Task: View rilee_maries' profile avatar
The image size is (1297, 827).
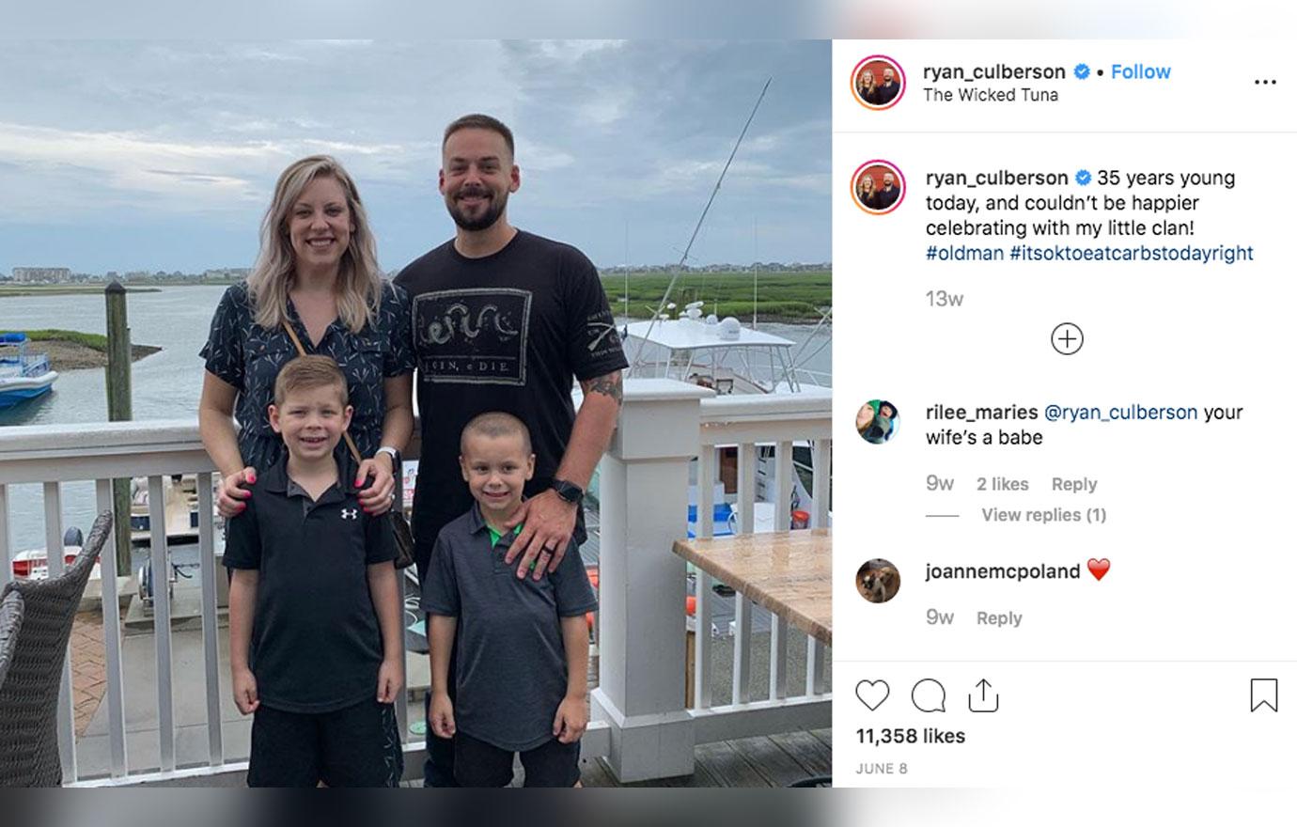Action: coord(878,420)
